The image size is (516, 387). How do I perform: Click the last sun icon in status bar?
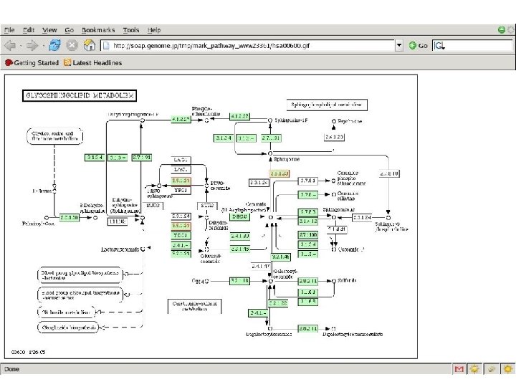coord(508,369)
